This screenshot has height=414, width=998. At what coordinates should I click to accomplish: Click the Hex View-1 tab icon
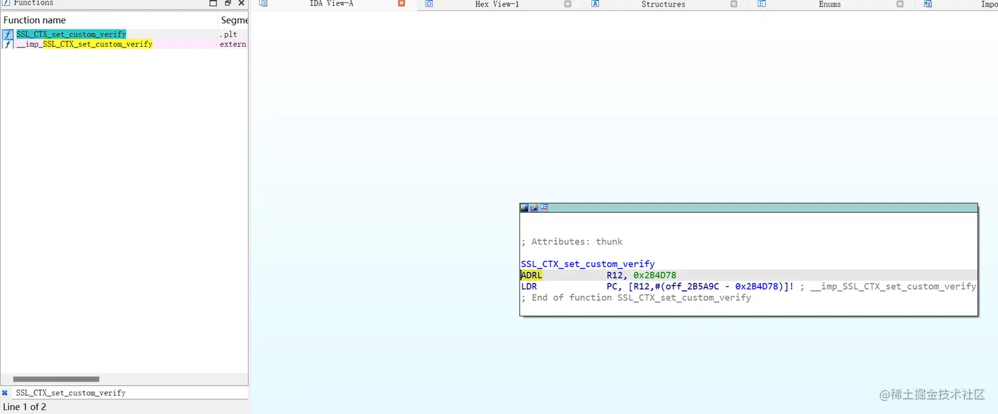429,4
